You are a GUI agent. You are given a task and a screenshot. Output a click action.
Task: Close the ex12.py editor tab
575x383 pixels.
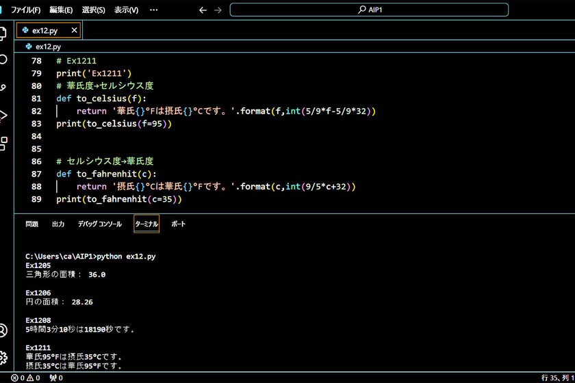[74, 30]
